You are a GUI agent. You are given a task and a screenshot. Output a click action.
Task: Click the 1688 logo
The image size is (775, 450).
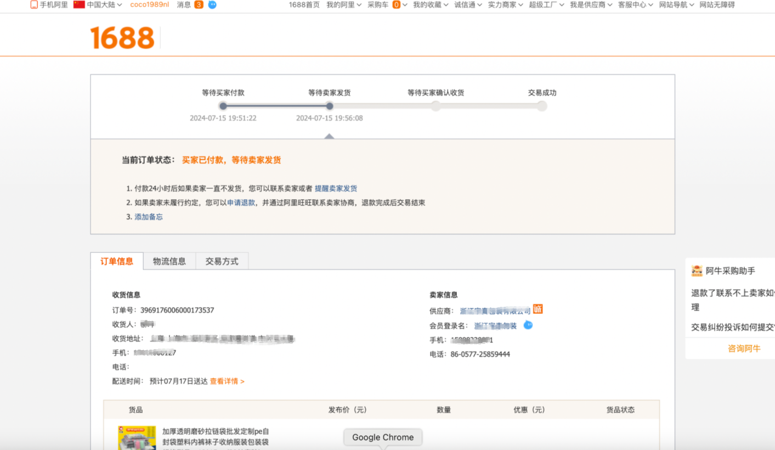pos(122,38)
